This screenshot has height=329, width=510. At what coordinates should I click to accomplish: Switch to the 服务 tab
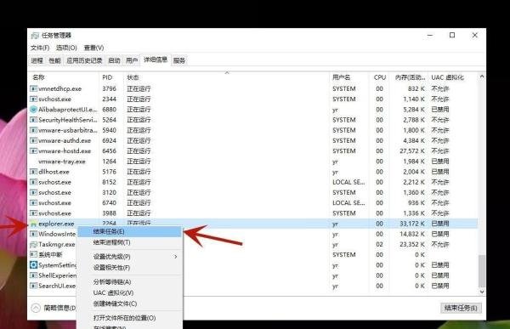point(179,60)
